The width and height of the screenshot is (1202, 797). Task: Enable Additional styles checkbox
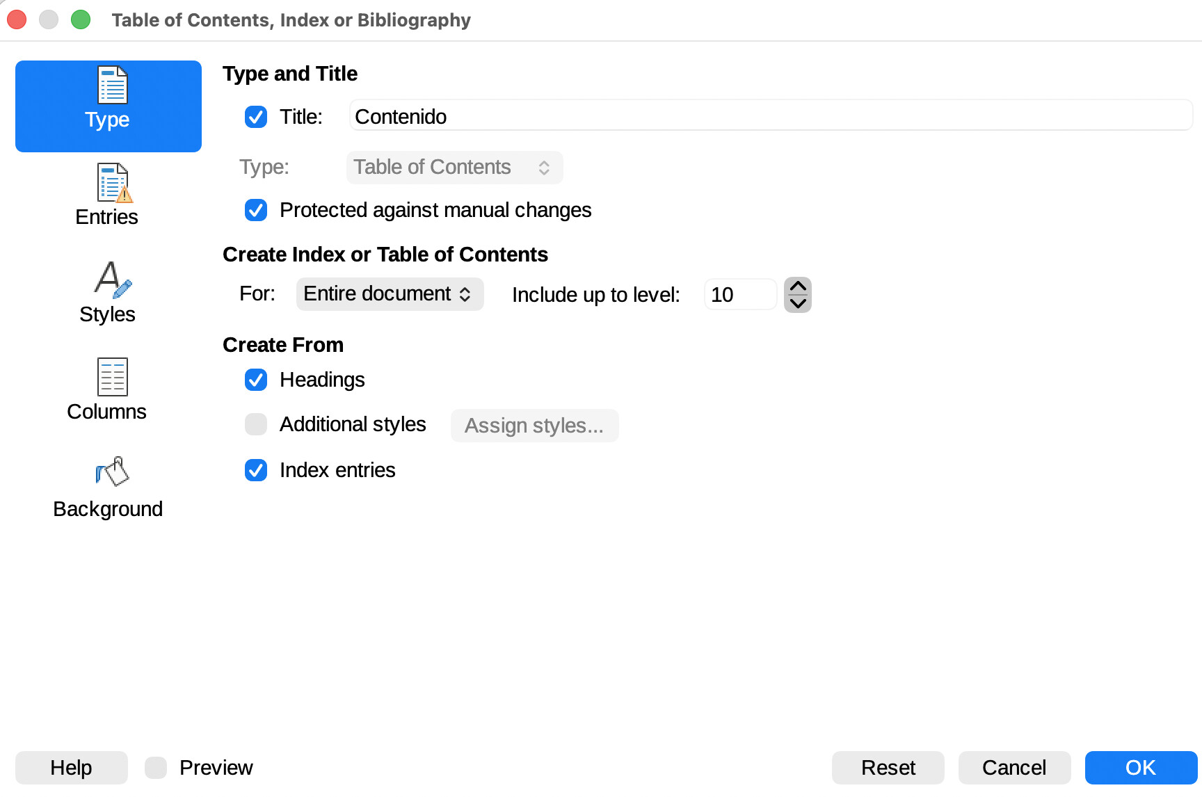click(x=256, y=424)
